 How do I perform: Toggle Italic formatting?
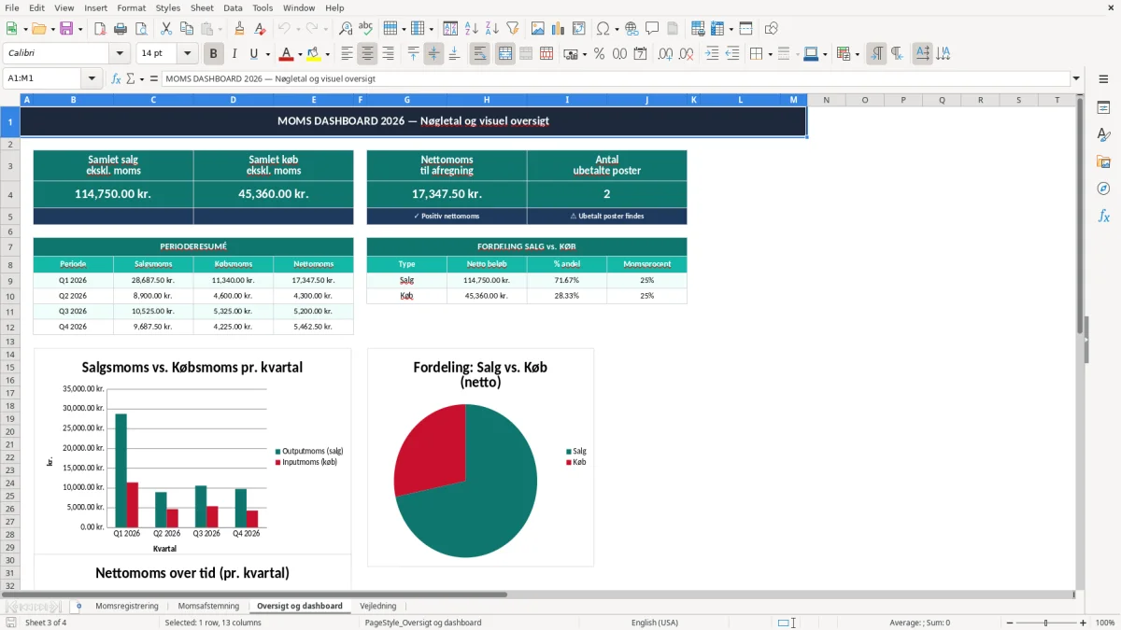(x=234, y=54)
